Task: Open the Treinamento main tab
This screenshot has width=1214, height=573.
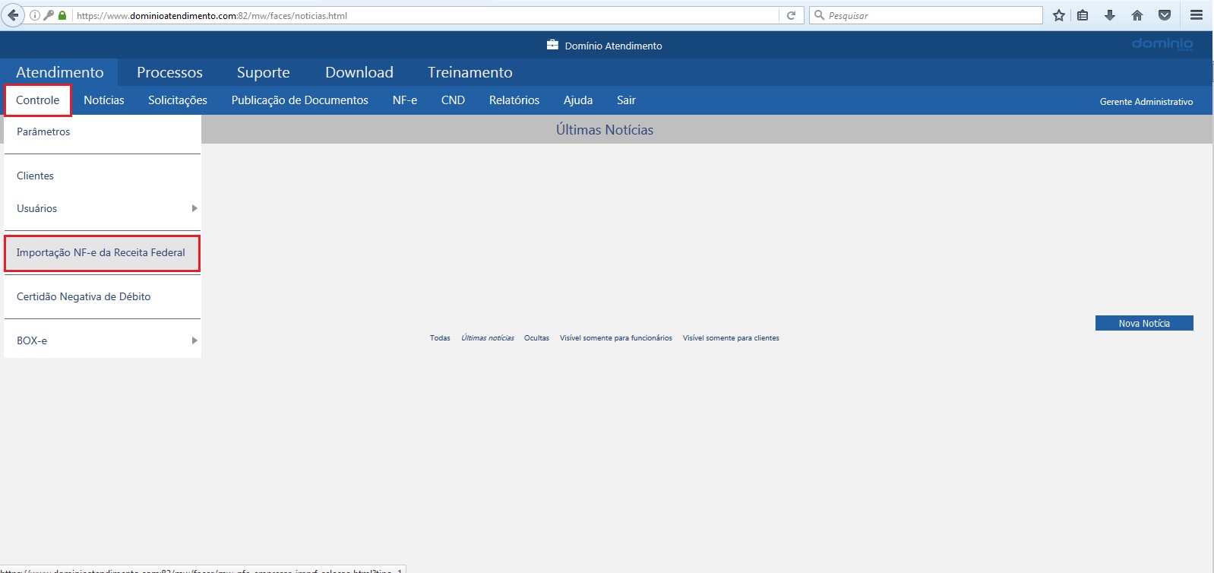Action: (470, 72)
